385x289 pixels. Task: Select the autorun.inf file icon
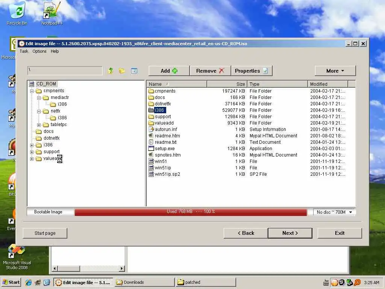(x=151, y=129)
